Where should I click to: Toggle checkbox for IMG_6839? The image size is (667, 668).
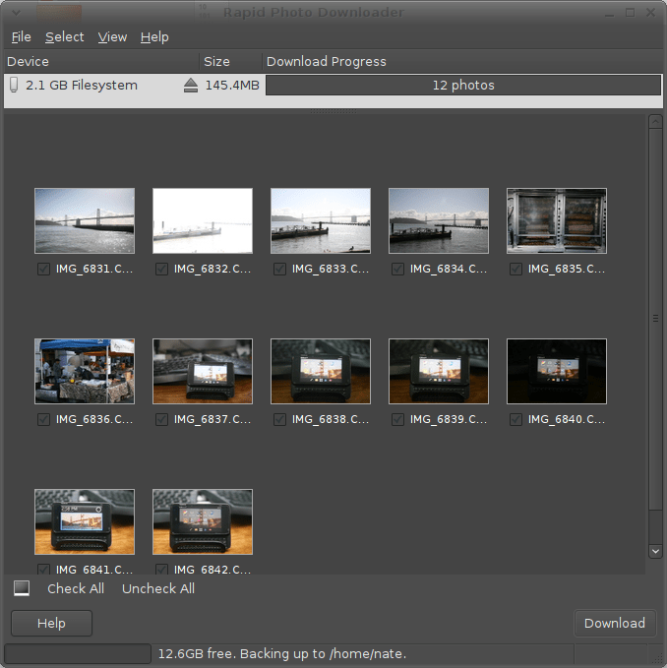pos(397,419)
